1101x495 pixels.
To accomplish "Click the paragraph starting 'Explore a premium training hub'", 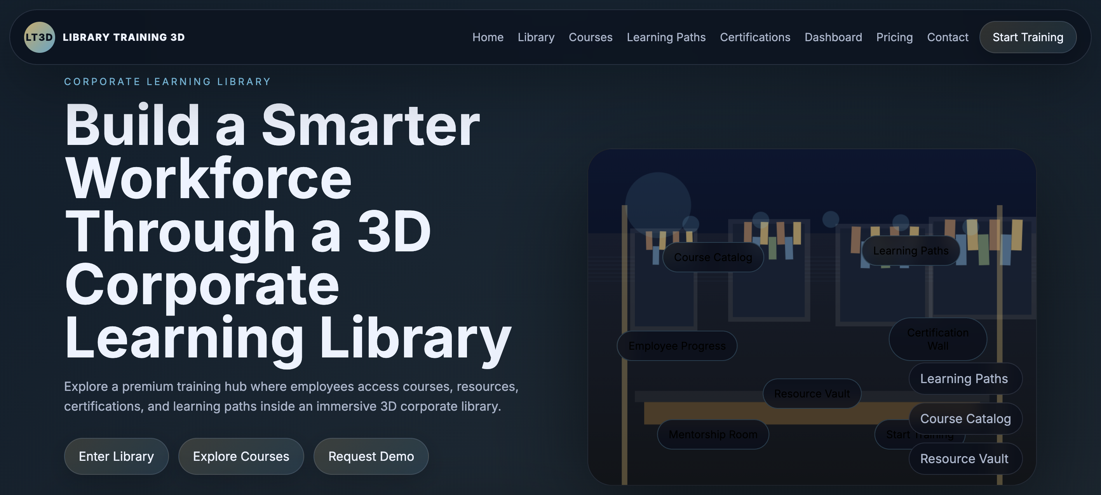I will (291, 396).
